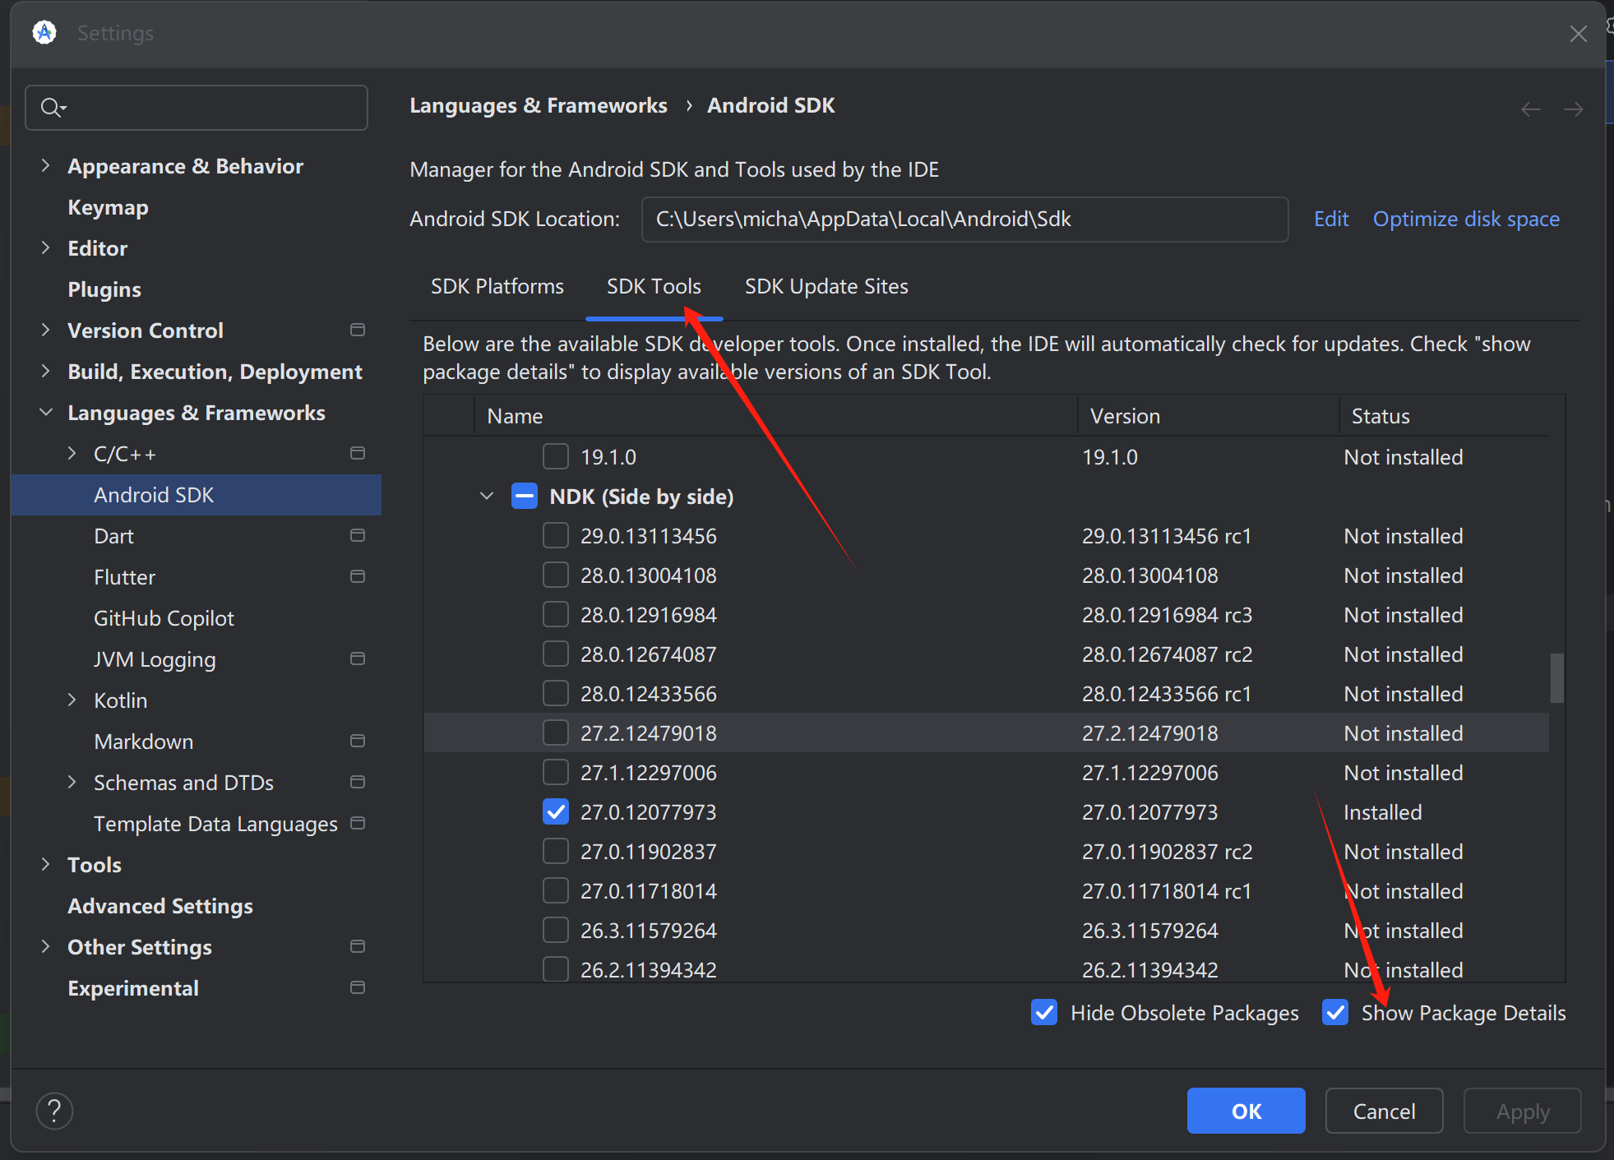Select the 28.0.12674087 rc2 version cell

coord(1167,654)
